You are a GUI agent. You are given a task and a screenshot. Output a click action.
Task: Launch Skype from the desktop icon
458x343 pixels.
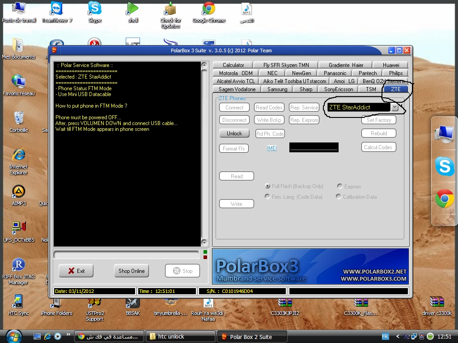(95, 12)
